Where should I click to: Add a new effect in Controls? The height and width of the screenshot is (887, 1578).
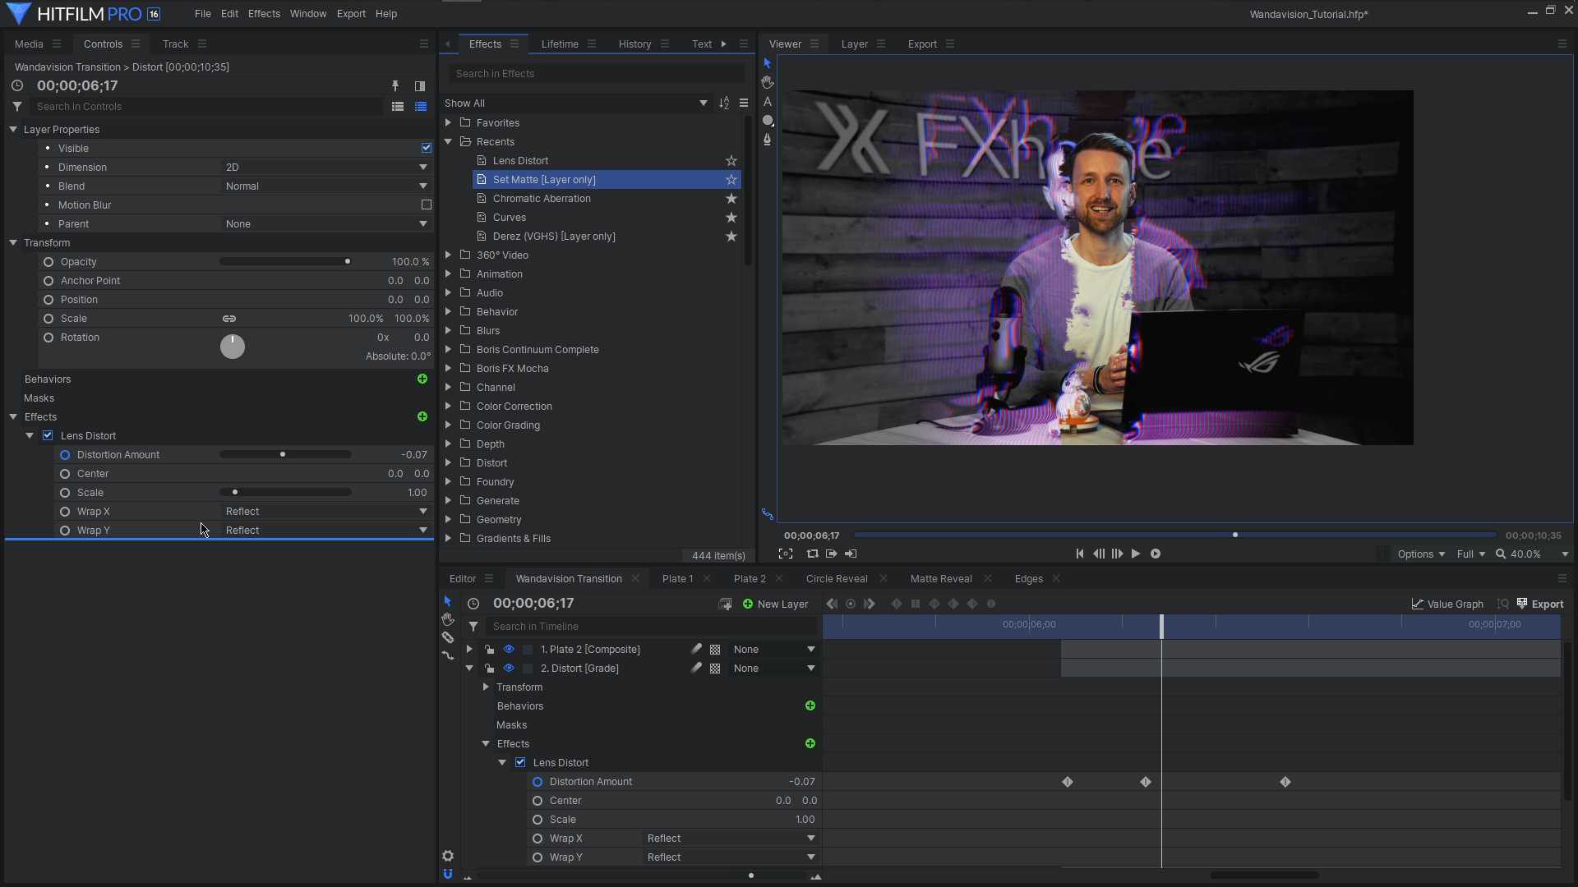422,417
